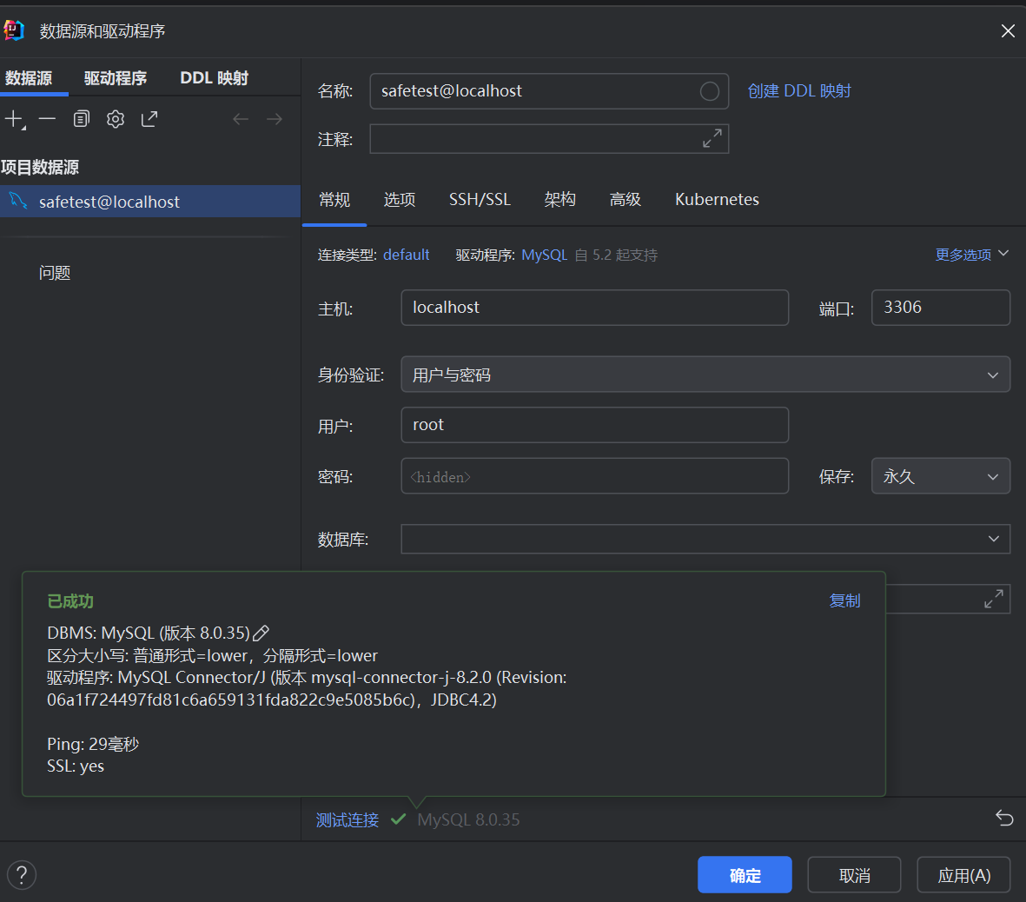Click the host input field
The height and width of the screenshot is (902, 1026).
[594, 308]
